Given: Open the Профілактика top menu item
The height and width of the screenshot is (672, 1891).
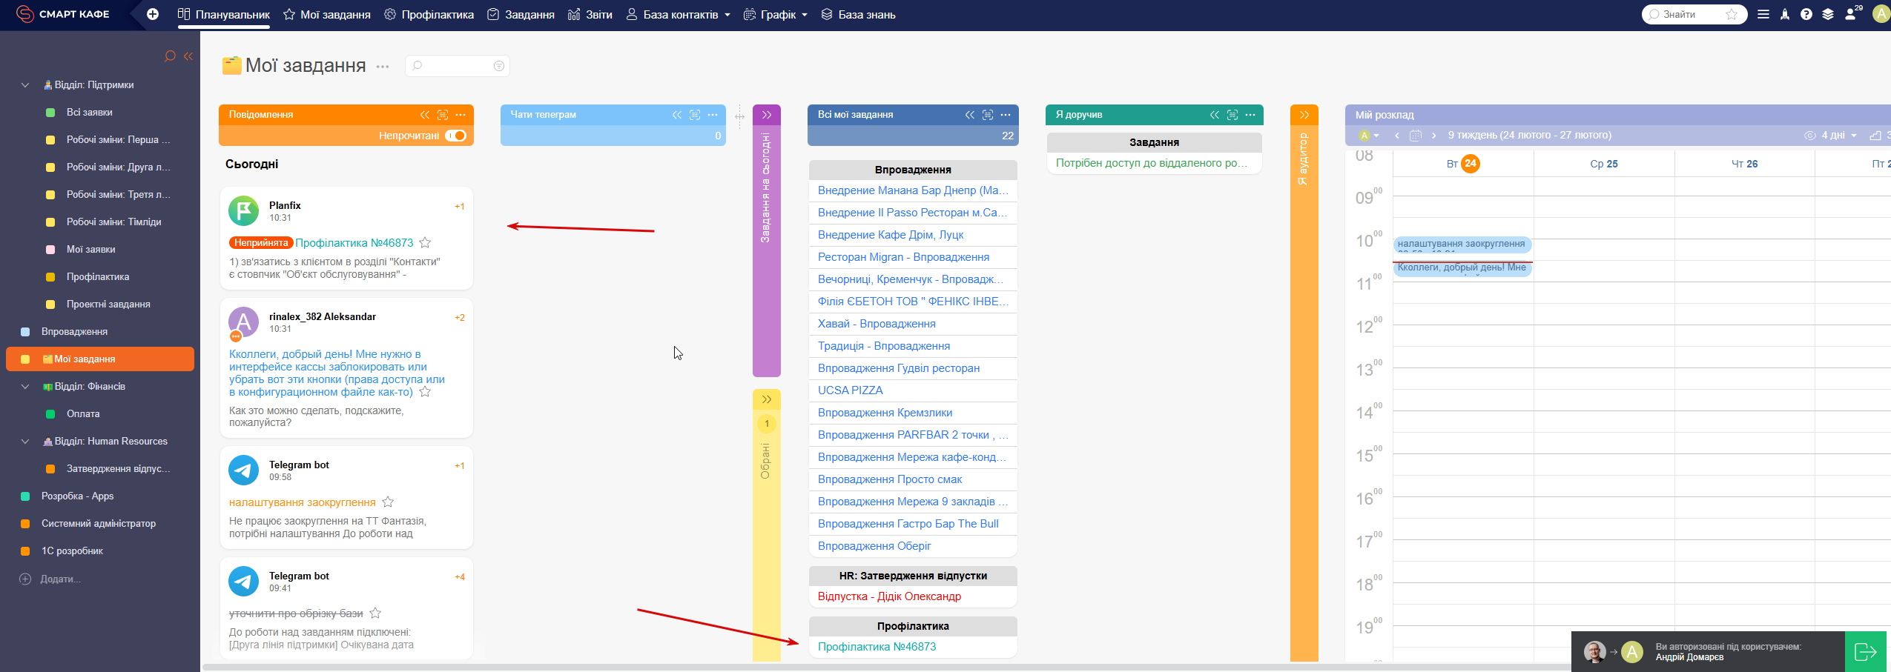Looking at the screenshot, I should (x=429, y=15).
